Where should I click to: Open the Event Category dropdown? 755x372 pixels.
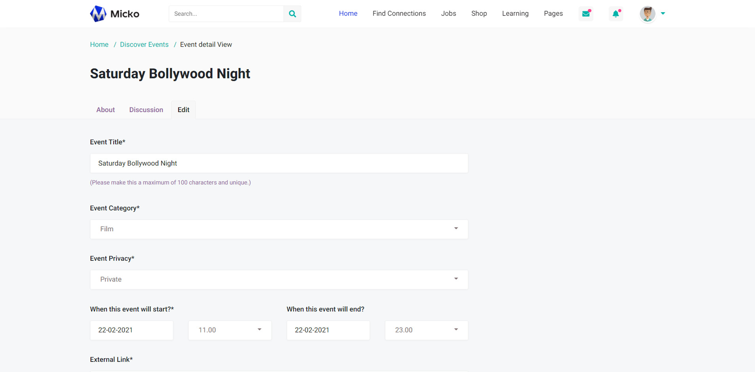click(279, 229)
